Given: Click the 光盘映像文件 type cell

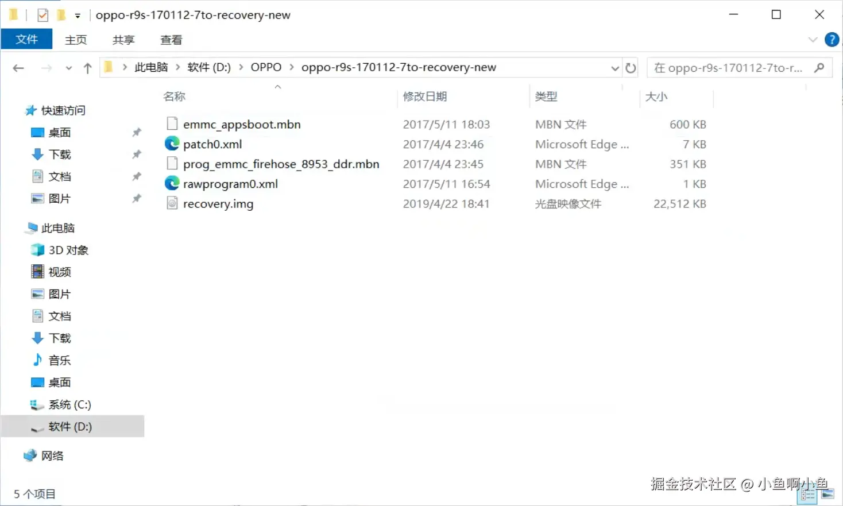Looking at the screenshot, I should [568, 204].
